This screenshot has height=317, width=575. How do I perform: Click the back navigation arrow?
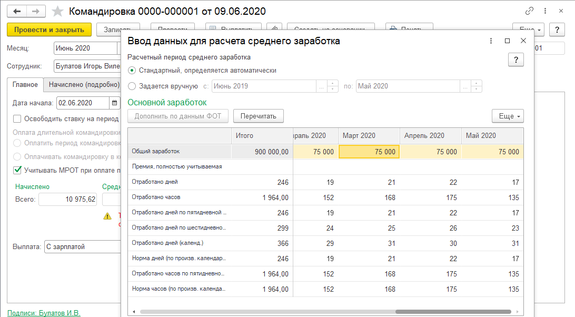17,11
